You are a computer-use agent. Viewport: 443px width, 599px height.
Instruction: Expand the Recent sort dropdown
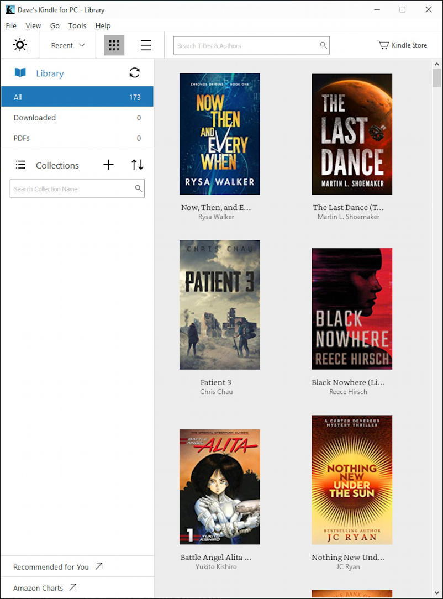[67, 45]
